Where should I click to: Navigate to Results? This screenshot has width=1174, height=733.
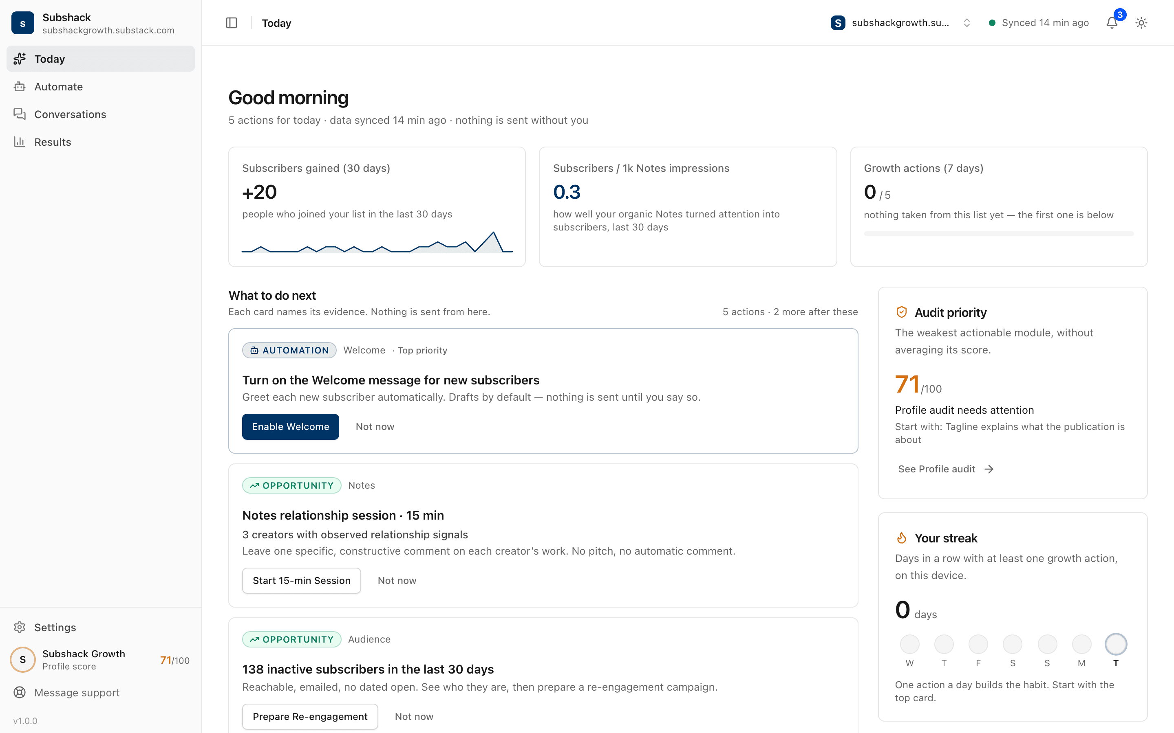(100, 142)
